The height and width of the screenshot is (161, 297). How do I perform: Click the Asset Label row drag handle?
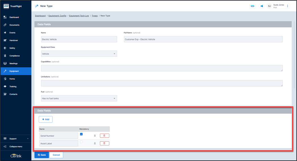(x=95, y=143)
